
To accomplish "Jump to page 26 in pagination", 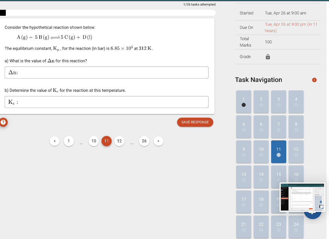I will coord(144,141).
